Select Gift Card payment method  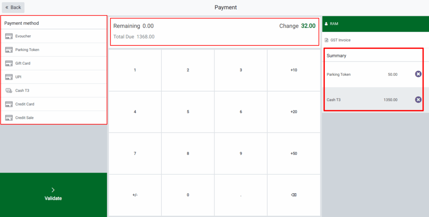[x=54, y=63]
